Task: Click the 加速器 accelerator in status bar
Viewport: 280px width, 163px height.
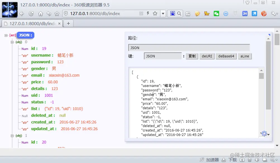Action: (x=209, y=160)
